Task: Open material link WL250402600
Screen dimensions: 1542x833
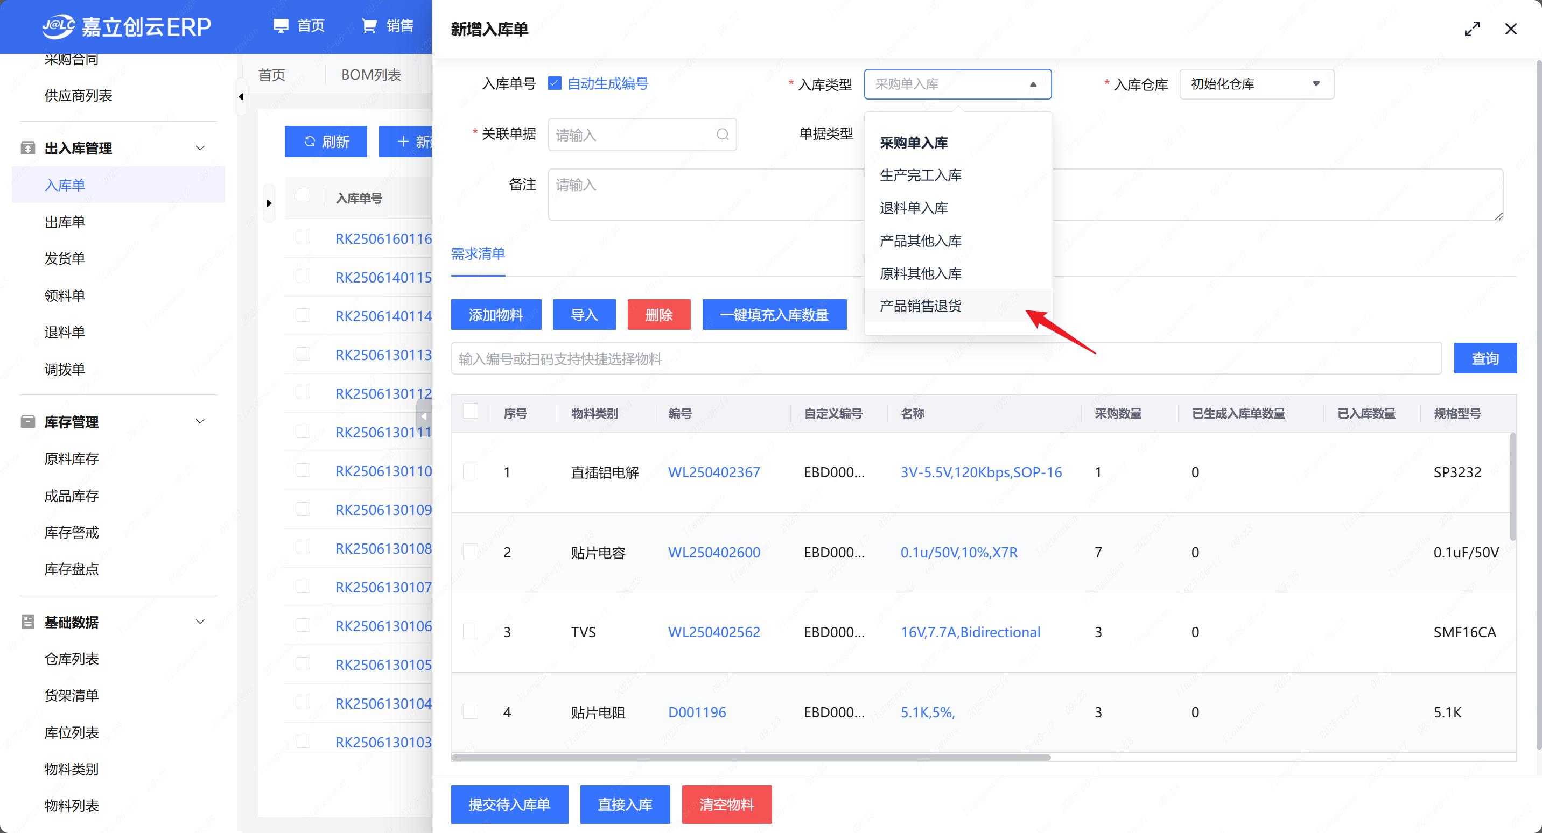Action: (713, 552)
